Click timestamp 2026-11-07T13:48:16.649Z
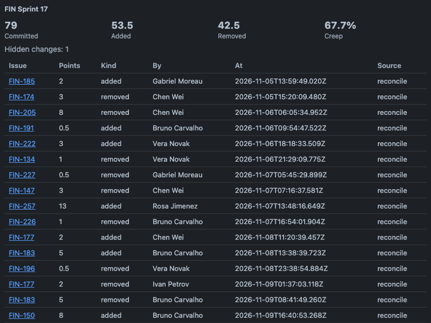The image size is (431, 323). pyautogui.click(x=280, y=206)
